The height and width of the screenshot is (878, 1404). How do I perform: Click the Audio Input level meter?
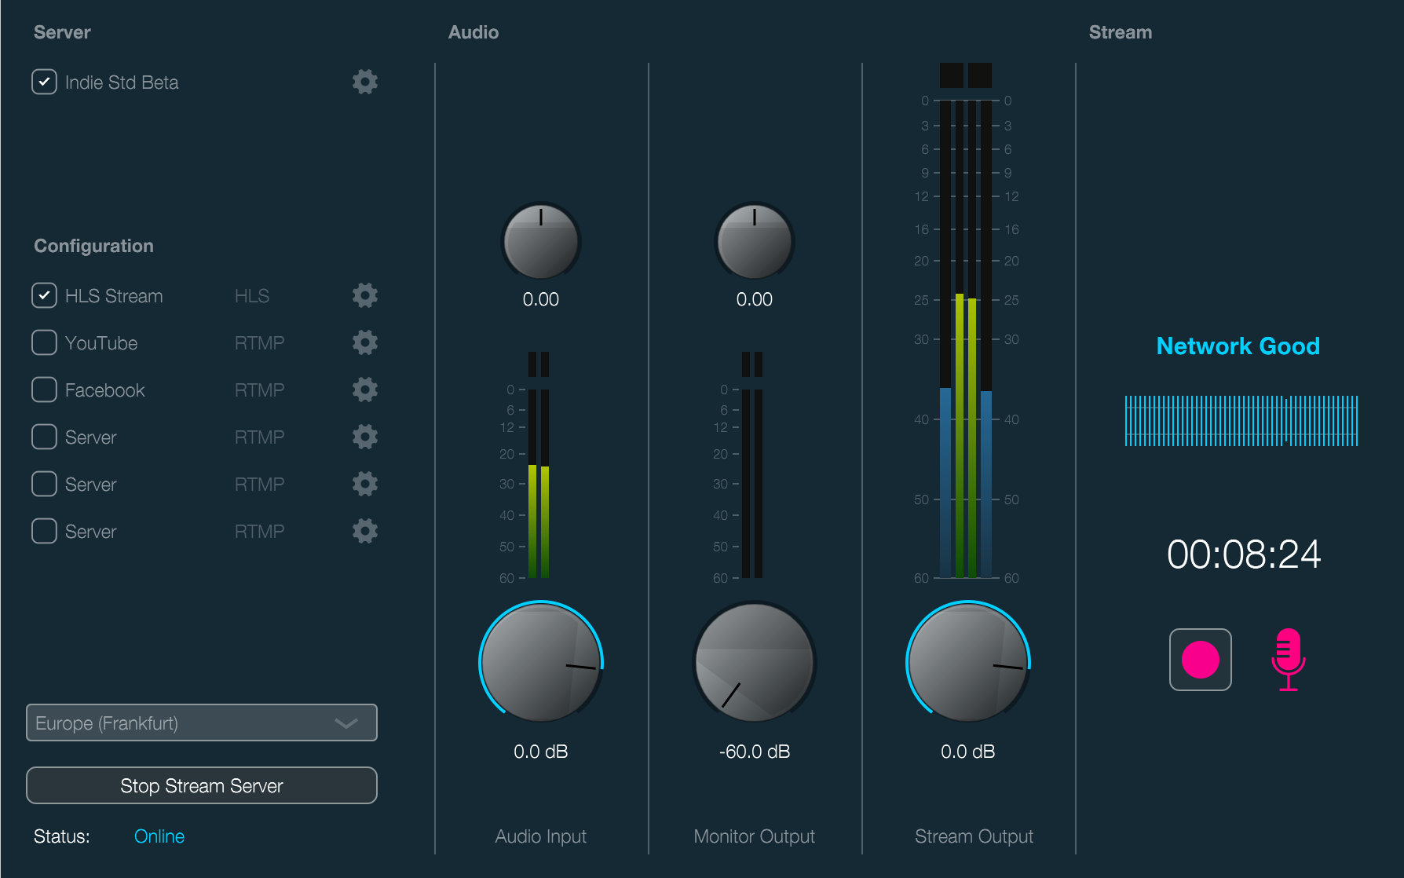539,465
